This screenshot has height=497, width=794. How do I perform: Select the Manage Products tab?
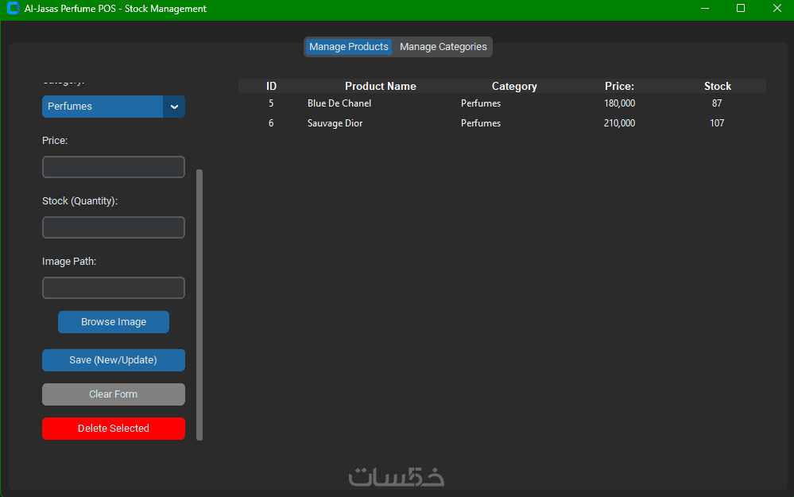(348, 47)
